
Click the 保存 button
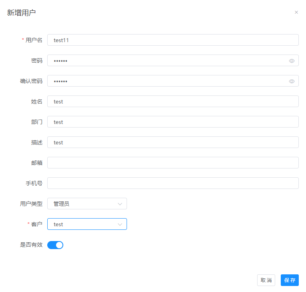tap(290, 280)
